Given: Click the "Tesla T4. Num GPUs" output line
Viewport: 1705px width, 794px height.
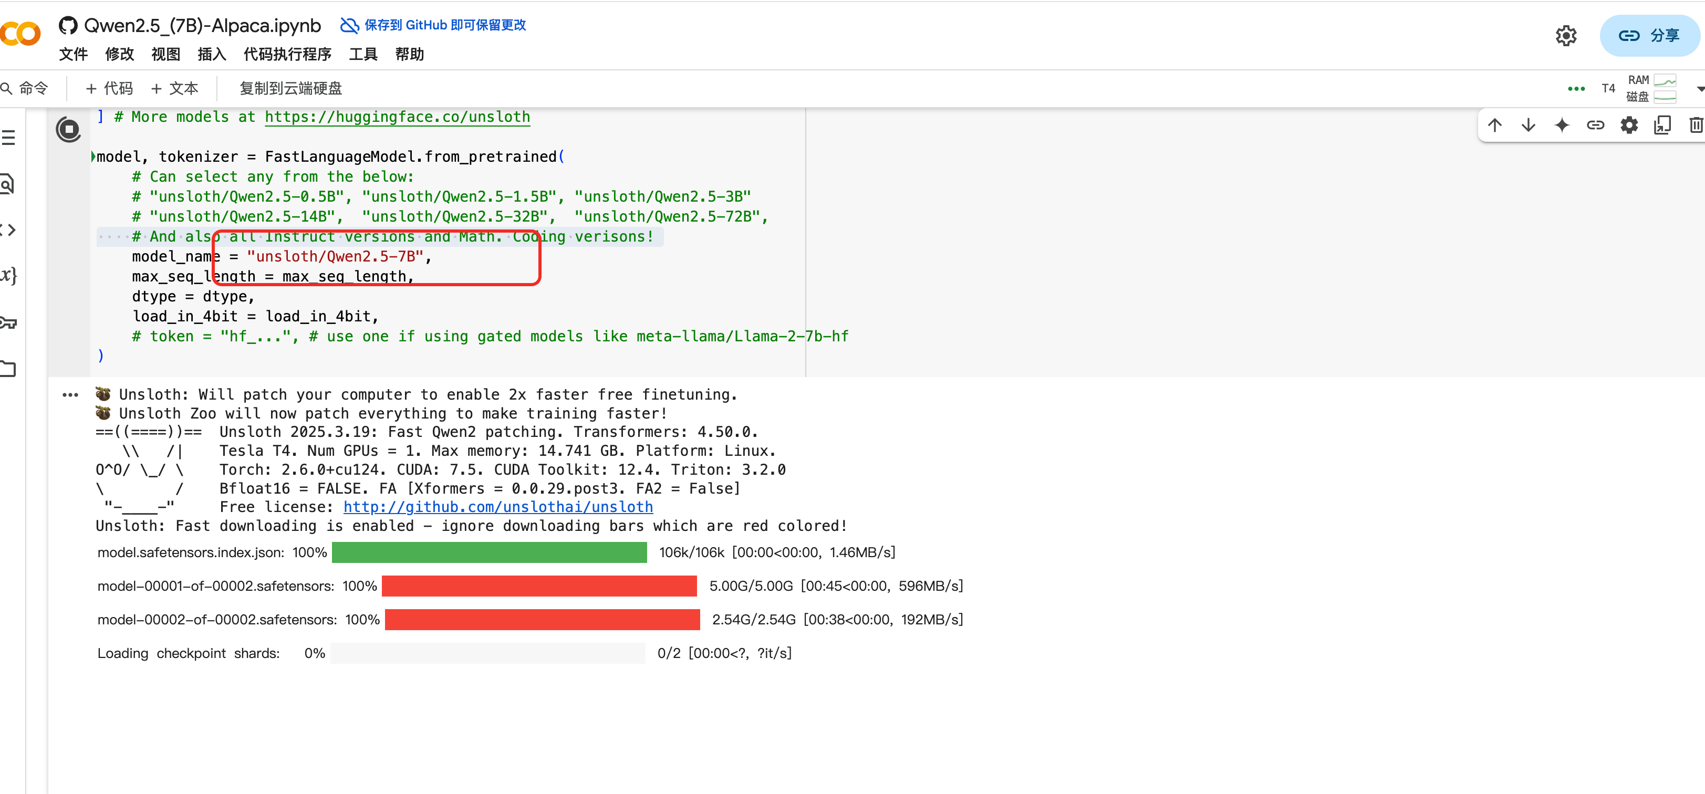Looking at the screenshot, I should [497, 451].
